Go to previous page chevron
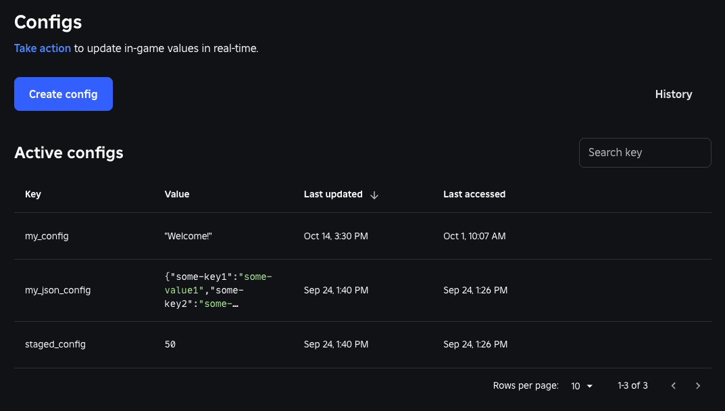This screenshot has width=725, height=411. (x=673, y=385)
